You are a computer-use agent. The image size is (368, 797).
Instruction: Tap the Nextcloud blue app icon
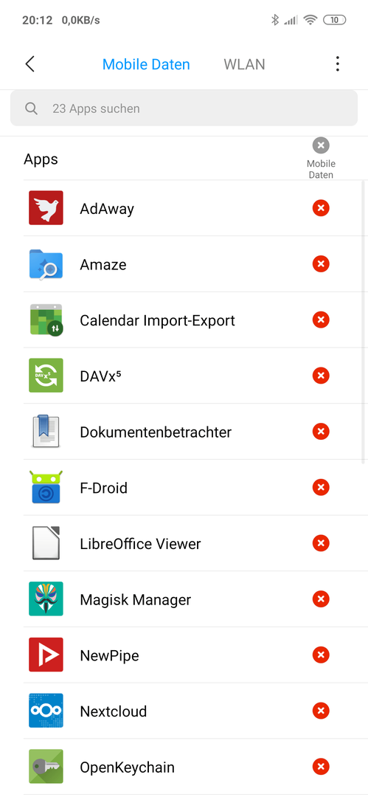(46, 711)
